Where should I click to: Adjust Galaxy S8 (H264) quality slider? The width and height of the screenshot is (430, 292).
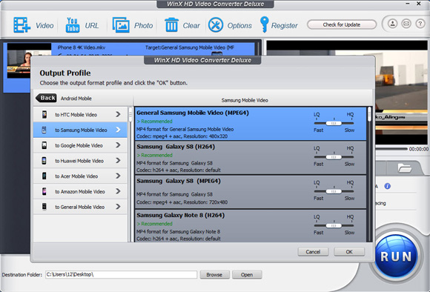tap(334, 157)
